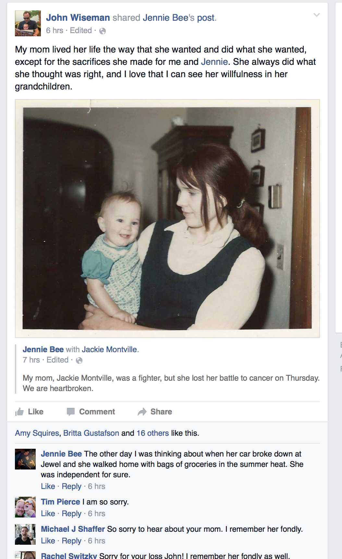
Task: View the 16 others who liked this
Action: coord(153,433)
